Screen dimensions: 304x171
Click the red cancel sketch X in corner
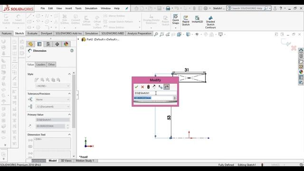(x=294, y=48)
